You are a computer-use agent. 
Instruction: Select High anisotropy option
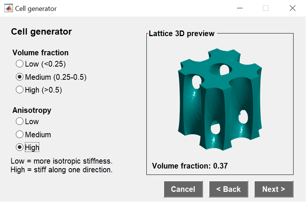(20, 147)
